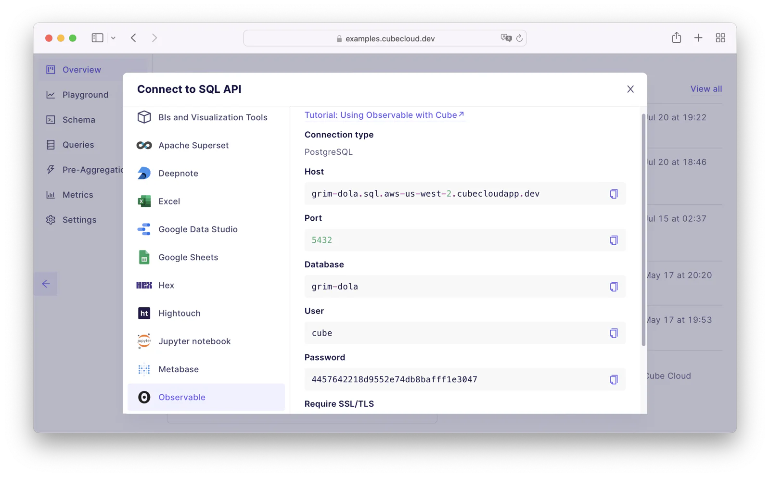Screen dimensions: 770x477
Task: Select Jupyter notebook connection option
Action: pos(206,341)
